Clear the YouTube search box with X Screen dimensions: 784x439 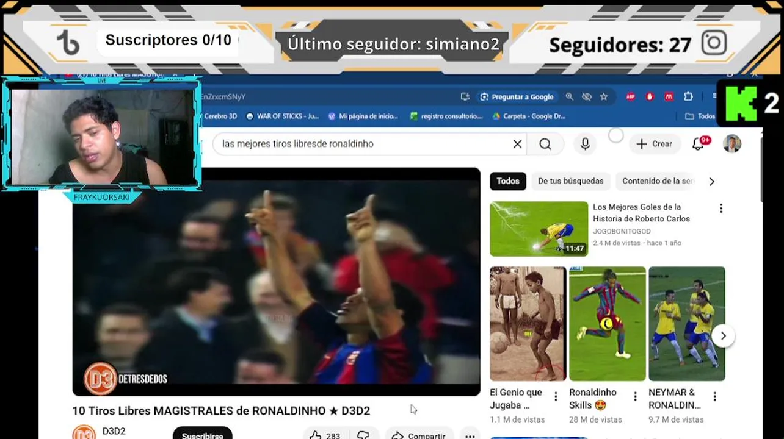pyautogui.click(x=517, y=144)
